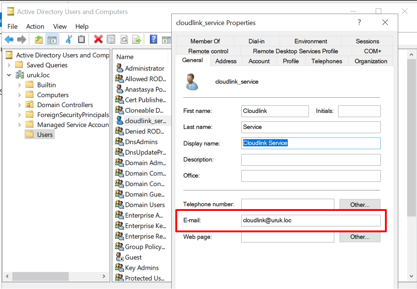
Task: Click the Back arrow toolbar icon
Action: pos(9,40)
